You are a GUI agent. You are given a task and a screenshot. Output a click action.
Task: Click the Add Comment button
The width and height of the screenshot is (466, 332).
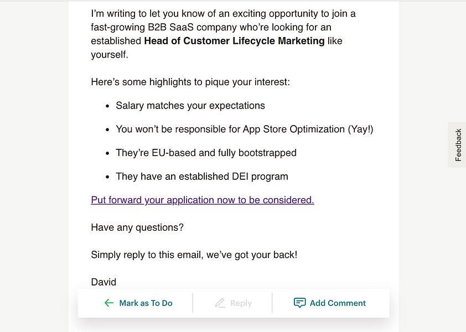(x=329, y=303)
